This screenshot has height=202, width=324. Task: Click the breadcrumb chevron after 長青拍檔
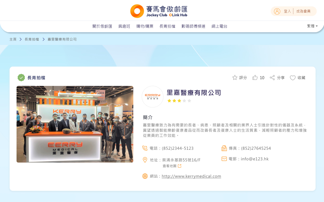pyautogui.click(x=43, y=39)
